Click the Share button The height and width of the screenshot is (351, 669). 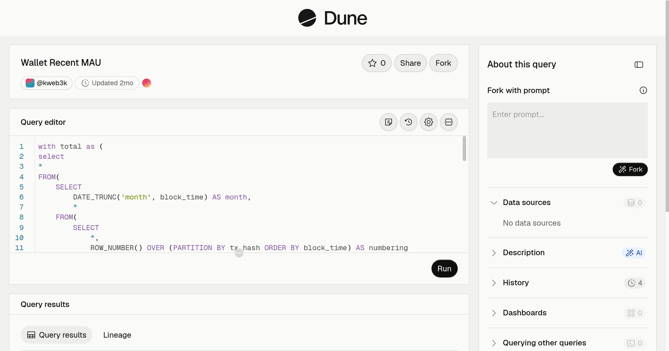(410, 63)
